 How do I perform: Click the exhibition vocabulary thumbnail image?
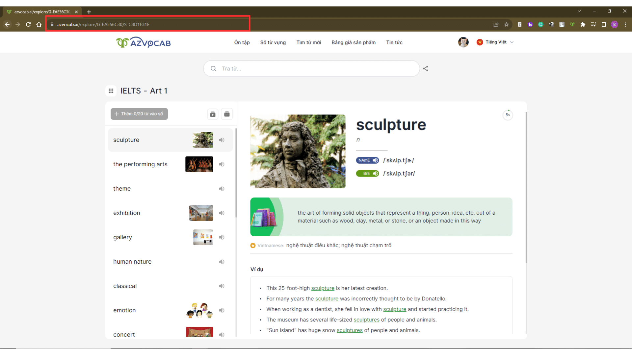coord(201,212)
